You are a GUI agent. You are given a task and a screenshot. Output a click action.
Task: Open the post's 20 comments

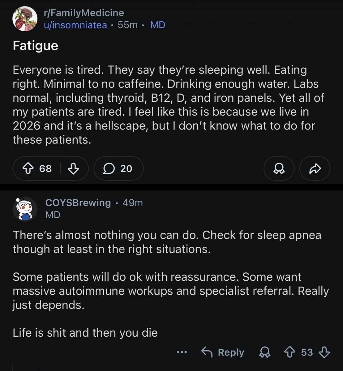pos(118,168)
